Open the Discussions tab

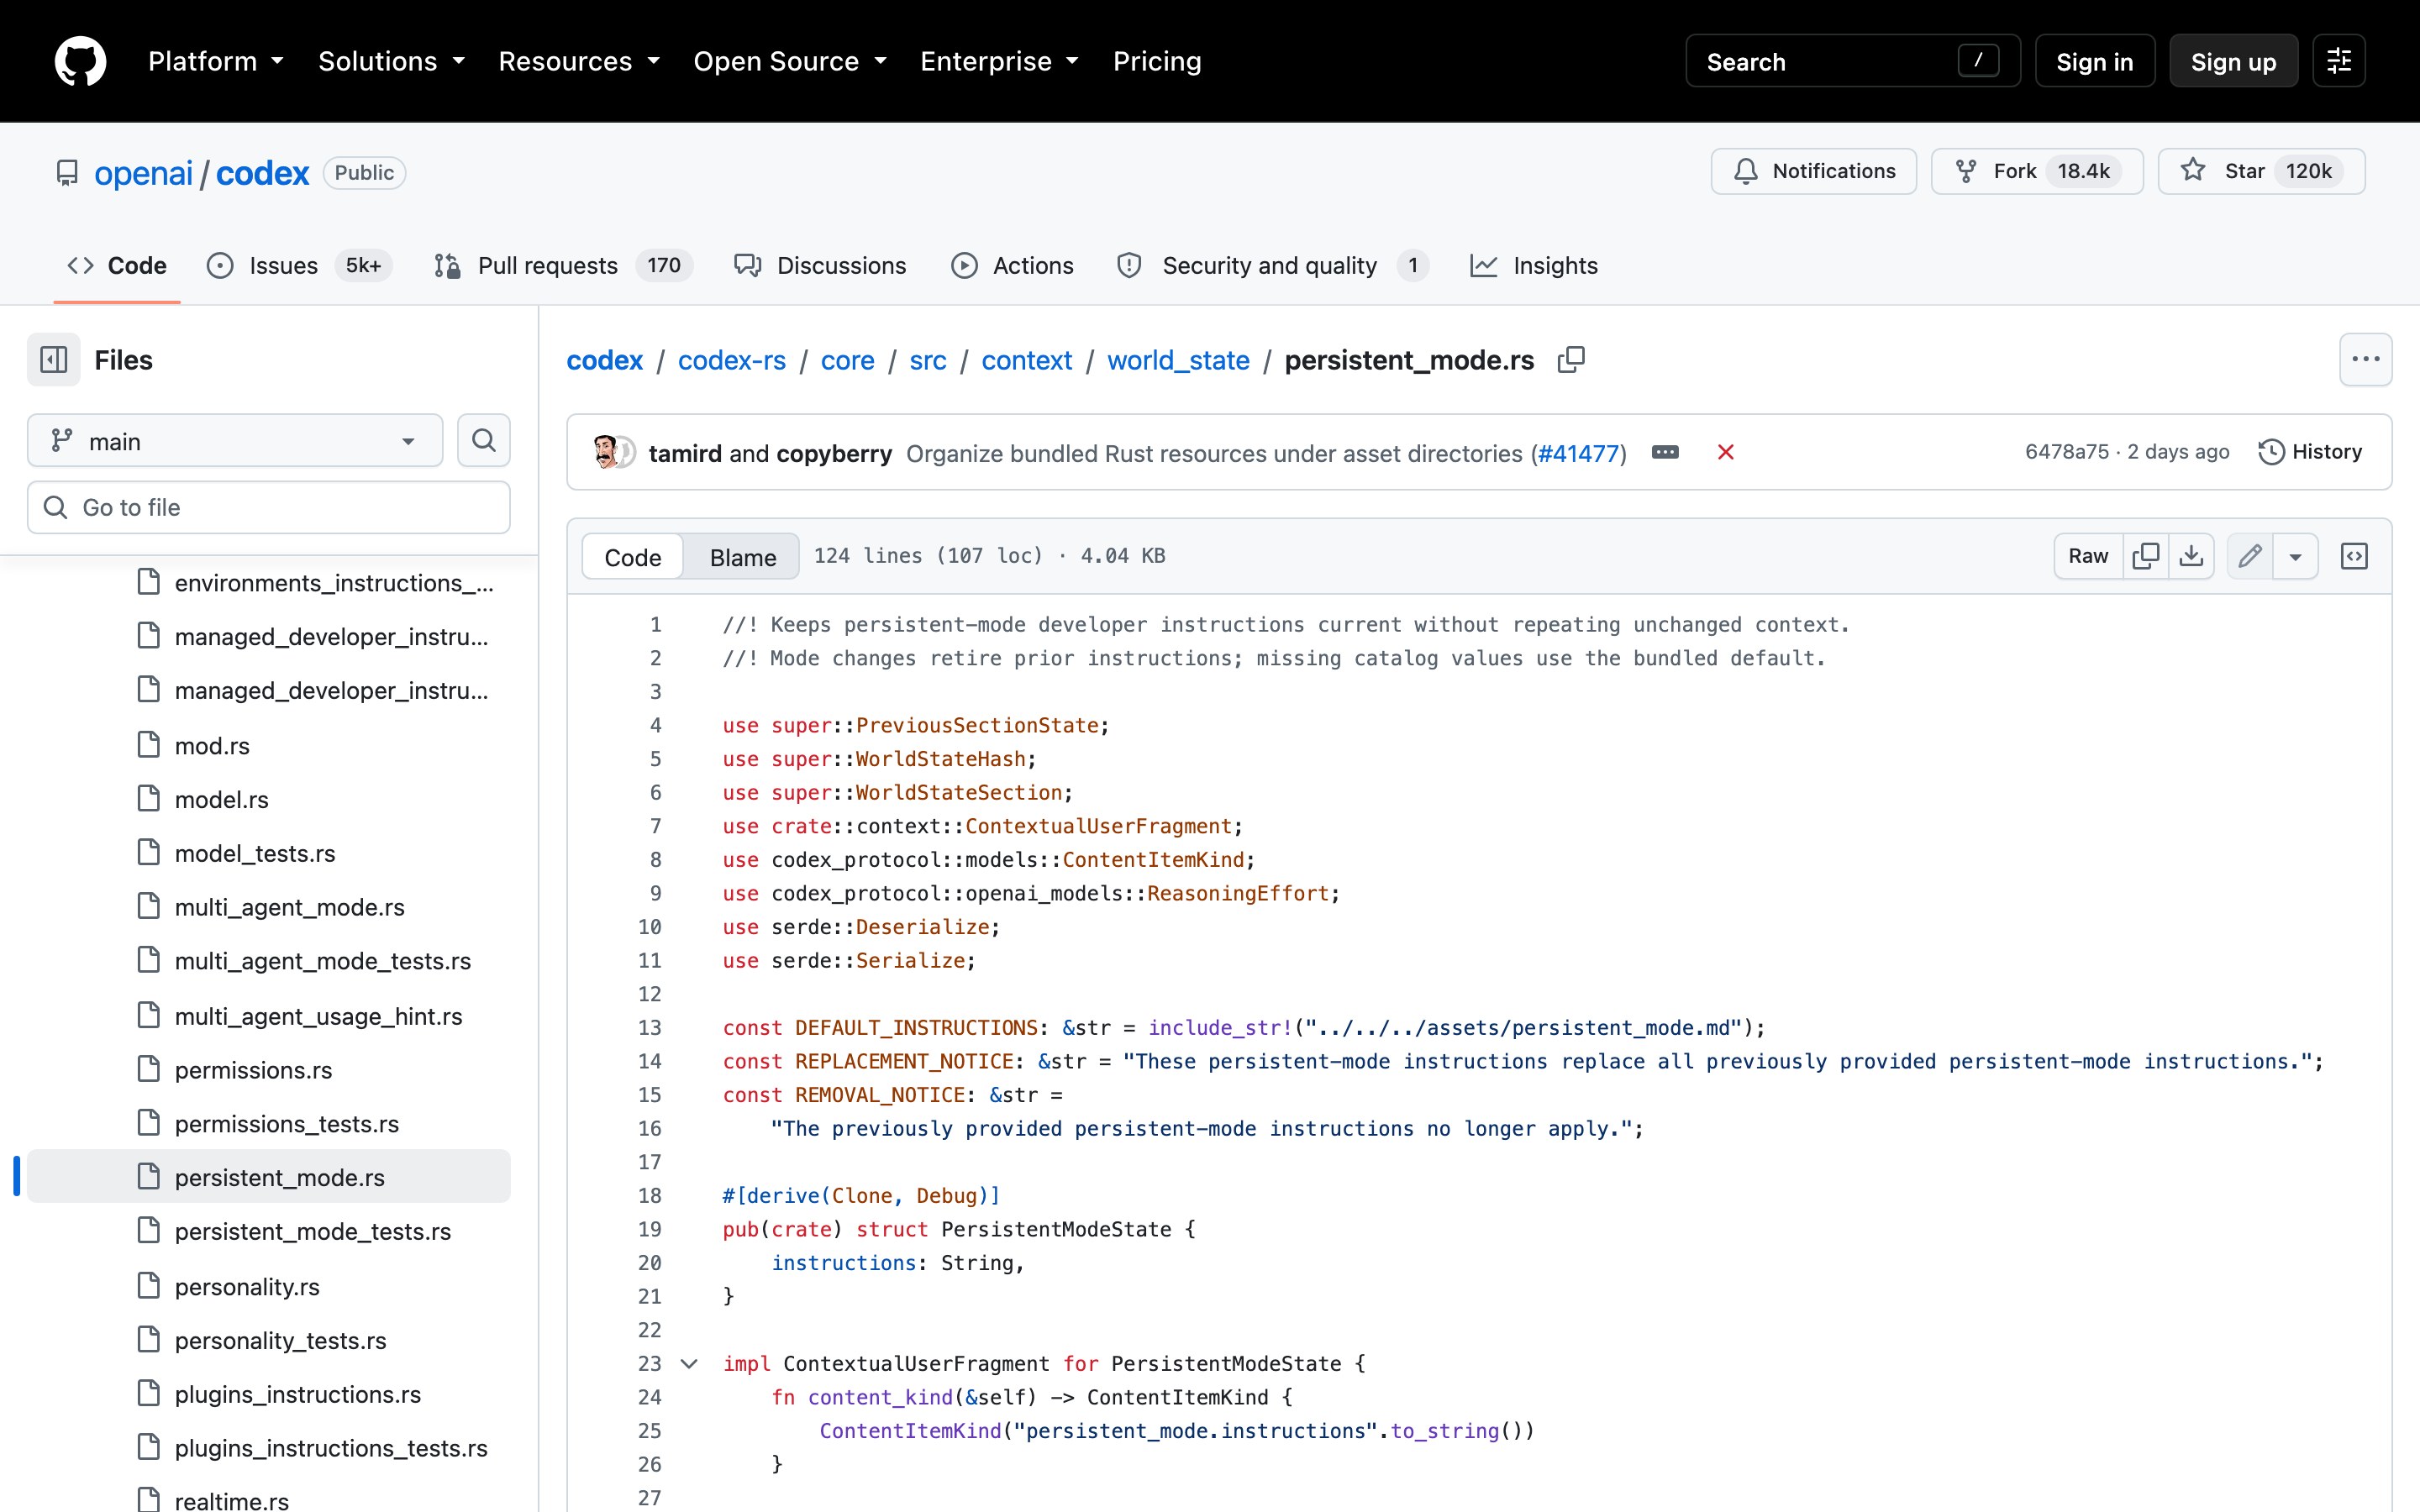[820, 266]
